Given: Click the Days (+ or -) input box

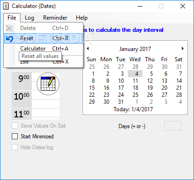Looking at the screenshot, I should pos(172,126).
